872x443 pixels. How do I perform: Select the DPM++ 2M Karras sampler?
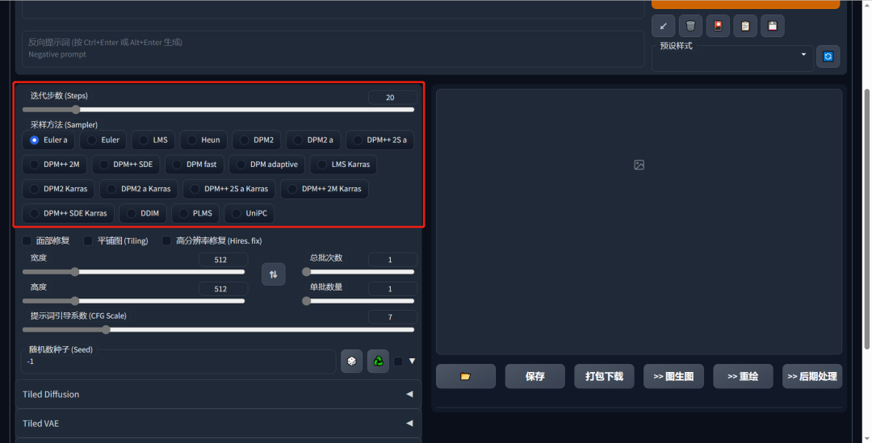point(325,189)
